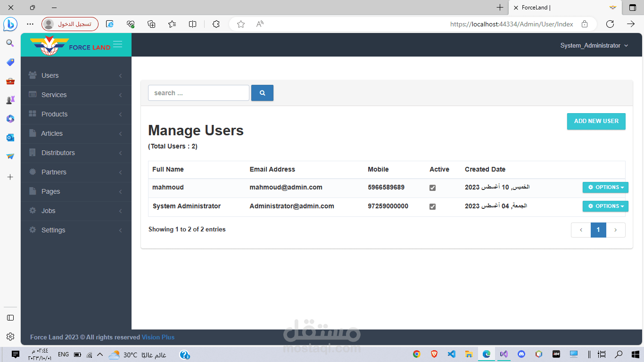The image size is (644, 362).
Task: Expand the Distributors sidebar menu
Action: 76,153
